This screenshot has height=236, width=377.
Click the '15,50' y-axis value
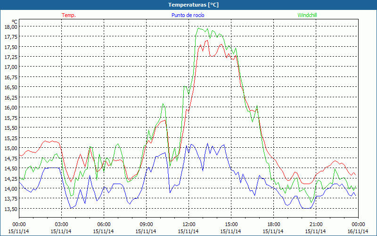(11, 127)
